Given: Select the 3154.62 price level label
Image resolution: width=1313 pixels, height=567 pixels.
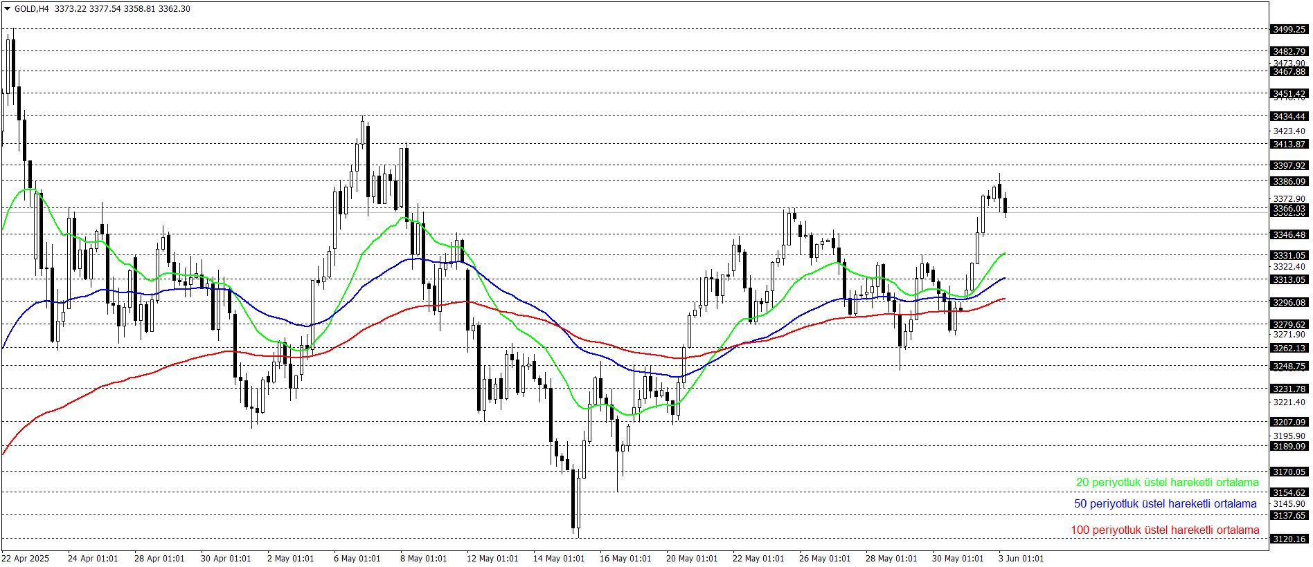Looking at the screenshot, I should [x=1289, y=492].
